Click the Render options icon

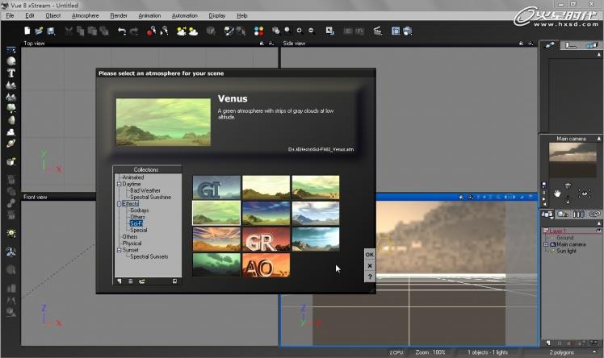pyautogui.click(x=396, y=31)
